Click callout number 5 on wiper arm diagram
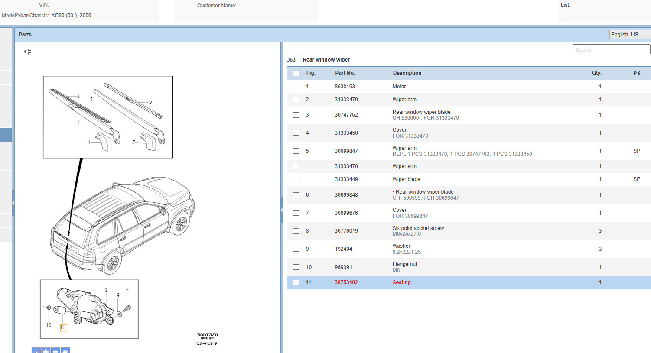This screenshot has width=651, height=353. 91,100
